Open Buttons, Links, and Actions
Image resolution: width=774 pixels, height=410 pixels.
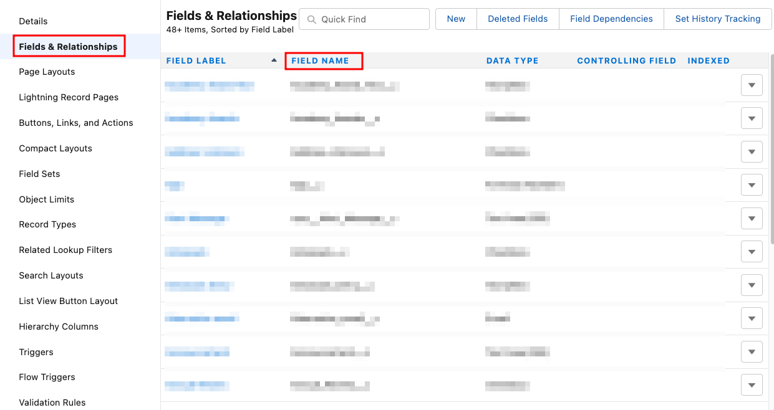[76, 123]
